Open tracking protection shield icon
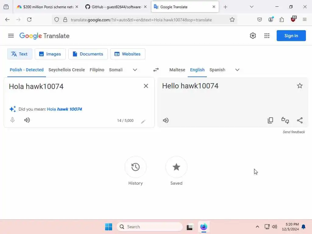312x234 pixels. (56, 20)
